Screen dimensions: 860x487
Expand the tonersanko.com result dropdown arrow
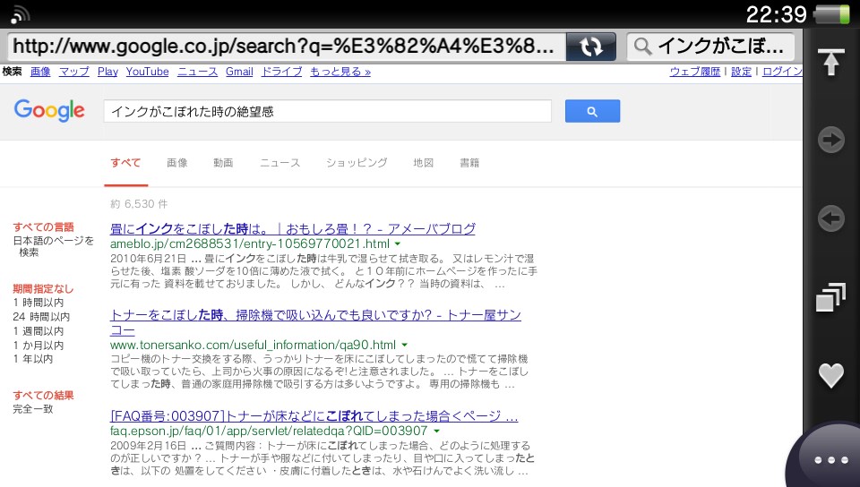click(x=404, y=346)
